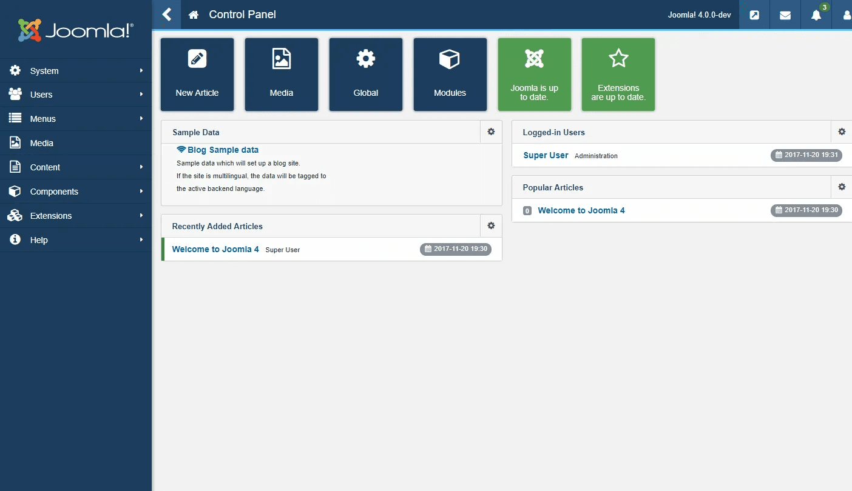
Task: Open the Extensions sidebar entry
Action: (51, 216)
